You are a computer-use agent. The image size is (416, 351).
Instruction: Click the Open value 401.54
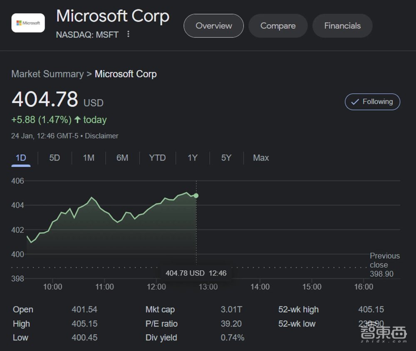click(84, 309)
